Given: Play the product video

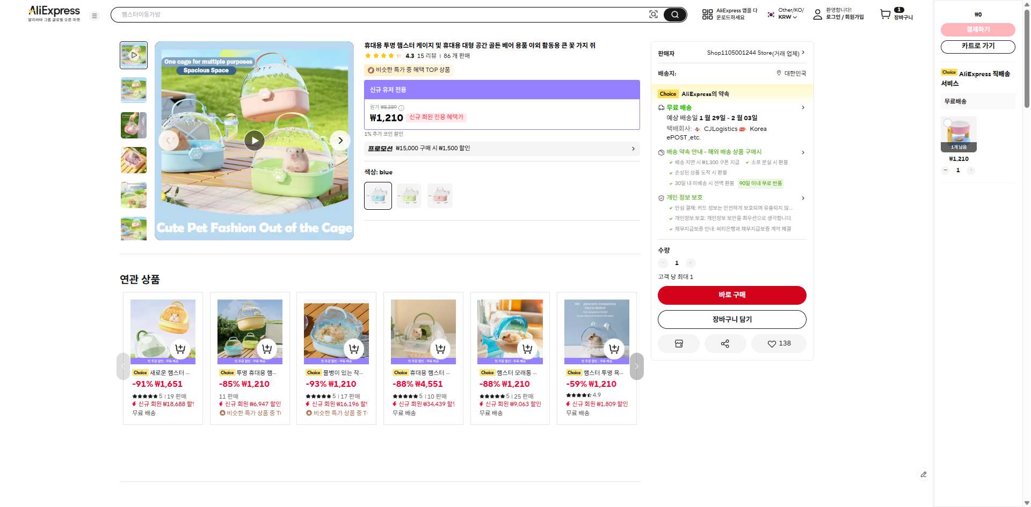Looking at the screenshot, I should point(254,141).
